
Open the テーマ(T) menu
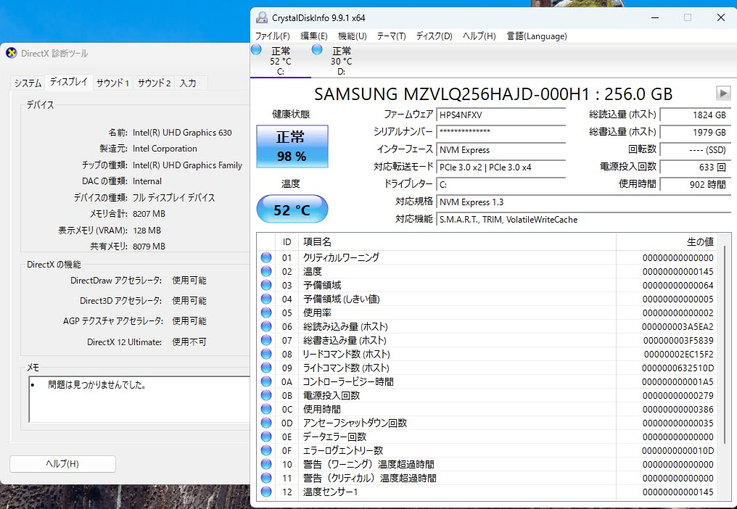point(391,36)
